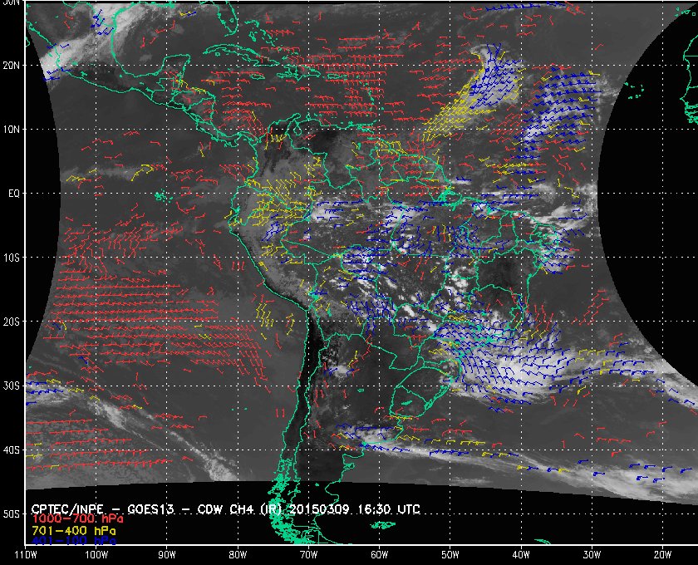Click the blue 401-100 hPa legend entry

[x=73, y=540]
